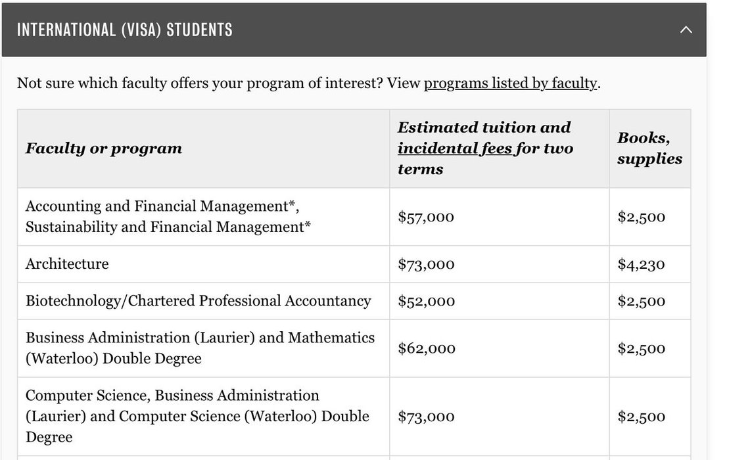Click the $62,000 tuition amount
The height and width of the screenshot is (460, 750).
click(426, 348)
